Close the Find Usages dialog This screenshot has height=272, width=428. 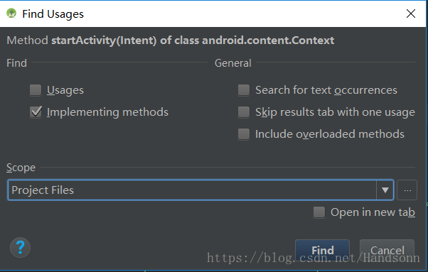[x=410, y=13]
